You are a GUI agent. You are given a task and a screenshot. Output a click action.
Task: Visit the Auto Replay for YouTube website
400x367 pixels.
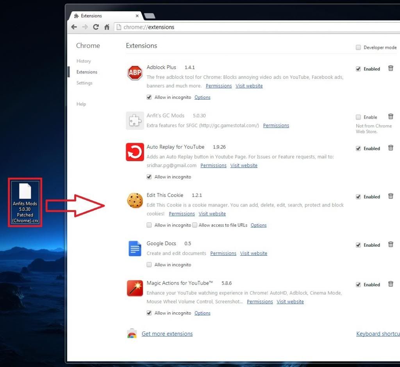[x=244, y=166]
